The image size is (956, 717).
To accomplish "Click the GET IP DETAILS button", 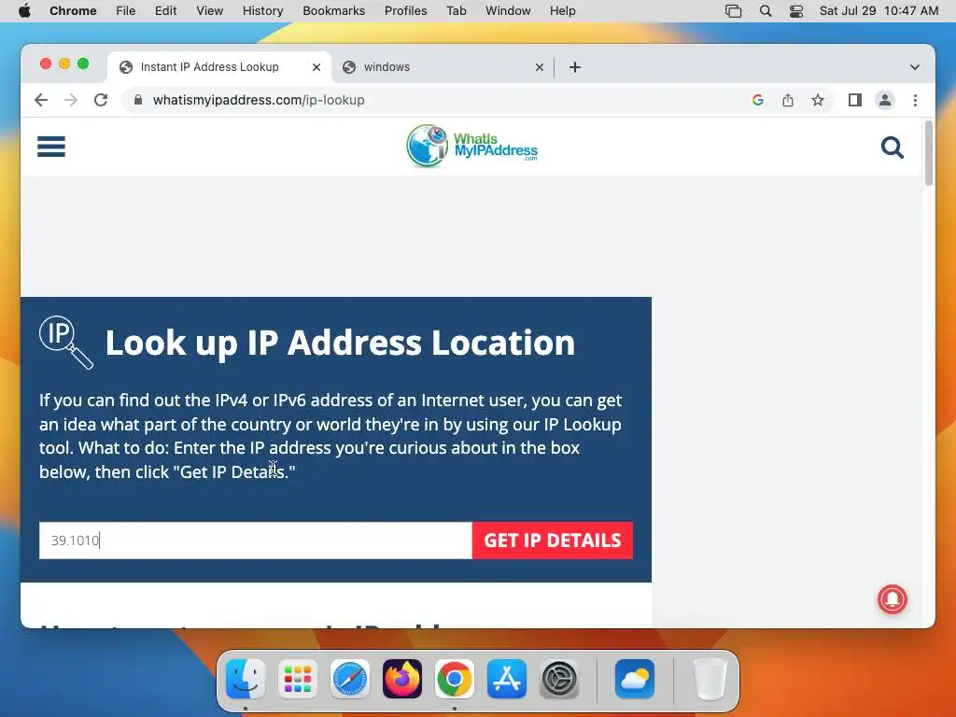I will coord(553,541).
